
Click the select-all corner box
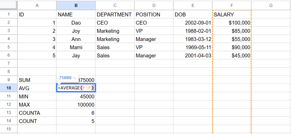pos(9,5)
